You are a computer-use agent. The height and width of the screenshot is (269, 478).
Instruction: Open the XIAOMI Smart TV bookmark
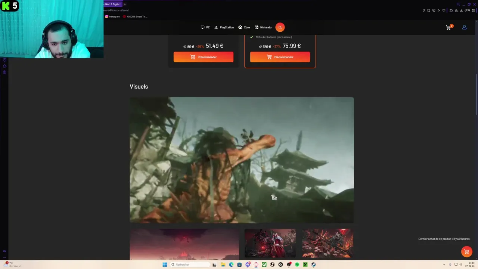click(135, 16)
